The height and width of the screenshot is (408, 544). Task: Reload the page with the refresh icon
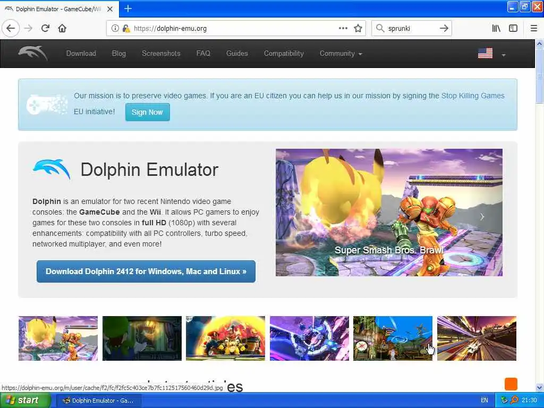coord(45,28)
